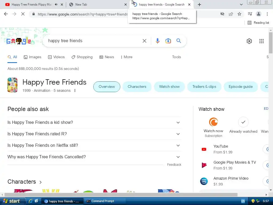The image size is (273, 205).
Task: Select the Characters chip
Action: click(x=137, y=87)
